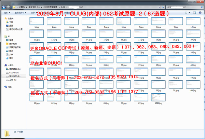Screen dimensions: 205x139
Task: Open the 共享 dropdown menu
Action: tap(34, 13)
